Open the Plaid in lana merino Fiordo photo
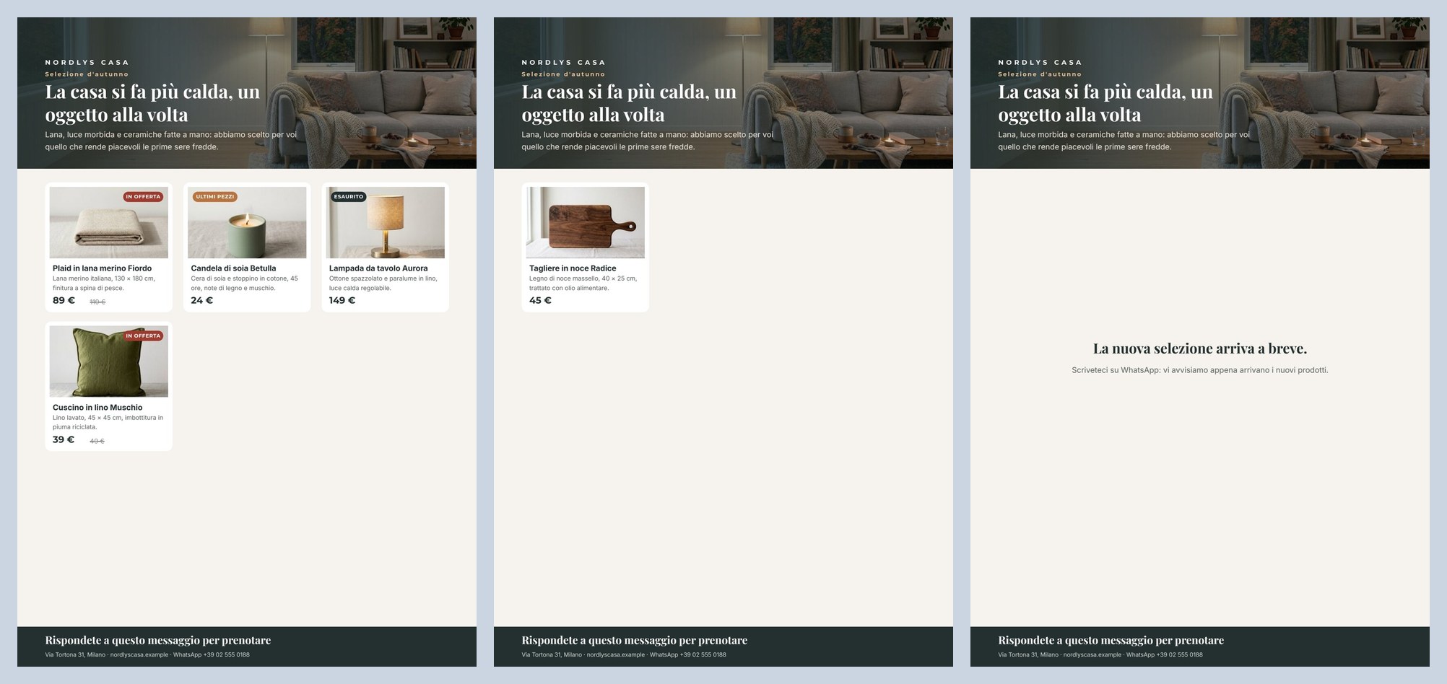The image size is (1447, 684). tap(108, 222)
